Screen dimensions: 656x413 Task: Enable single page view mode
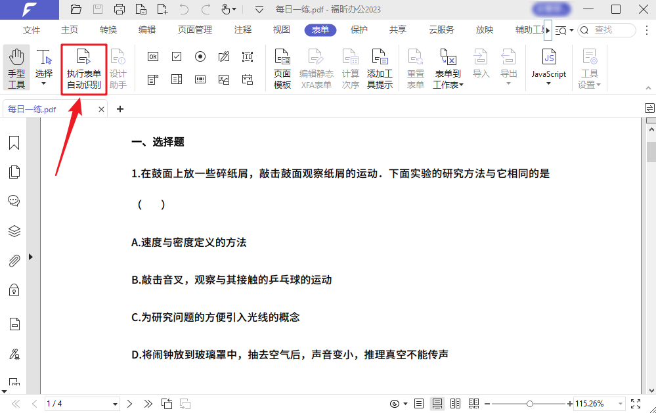point(418,403)
